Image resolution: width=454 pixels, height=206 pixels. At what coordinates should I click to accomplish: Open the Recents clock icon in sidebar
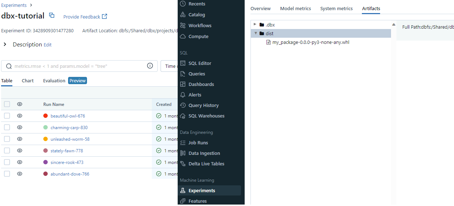tap(183, 4)
